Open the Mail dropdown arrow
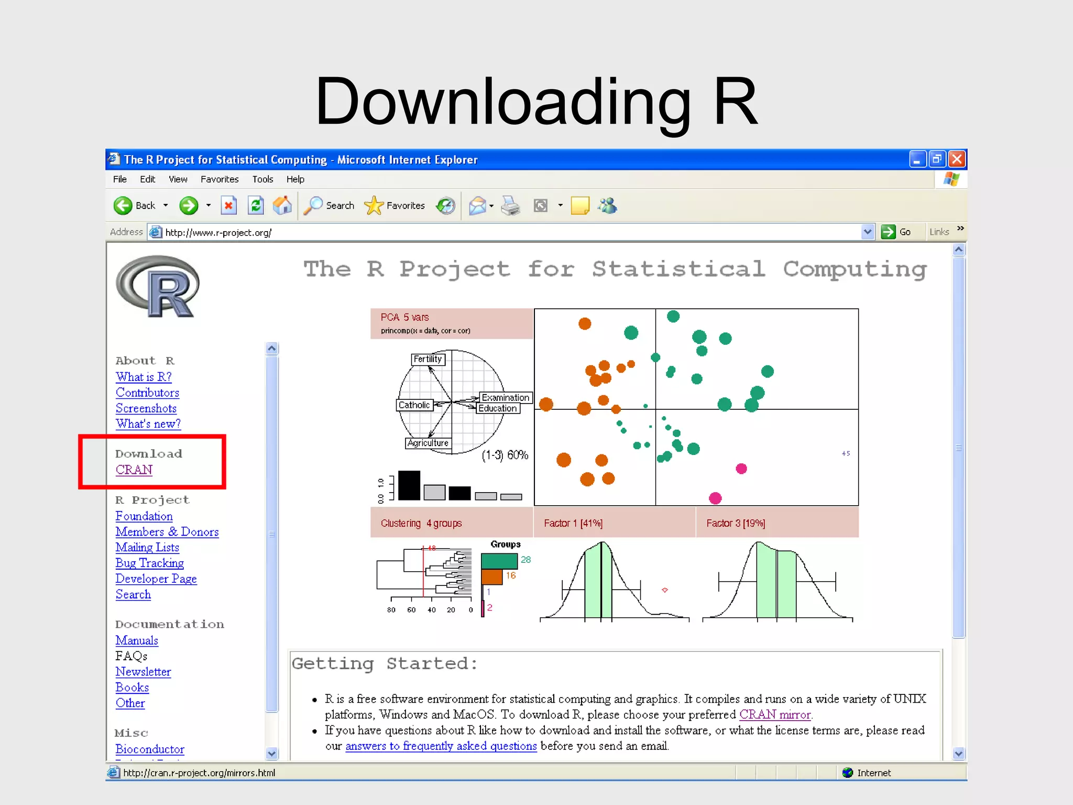Screen dimensions: 1073x805 tap(491, 205)
